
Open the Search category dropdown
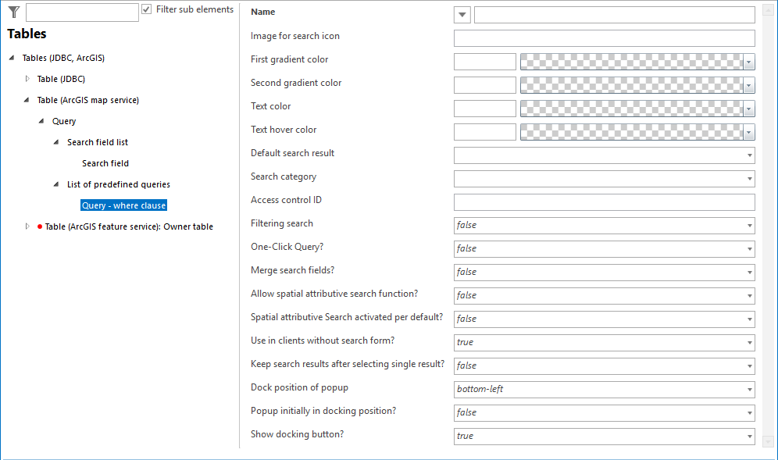click(748, 178)
